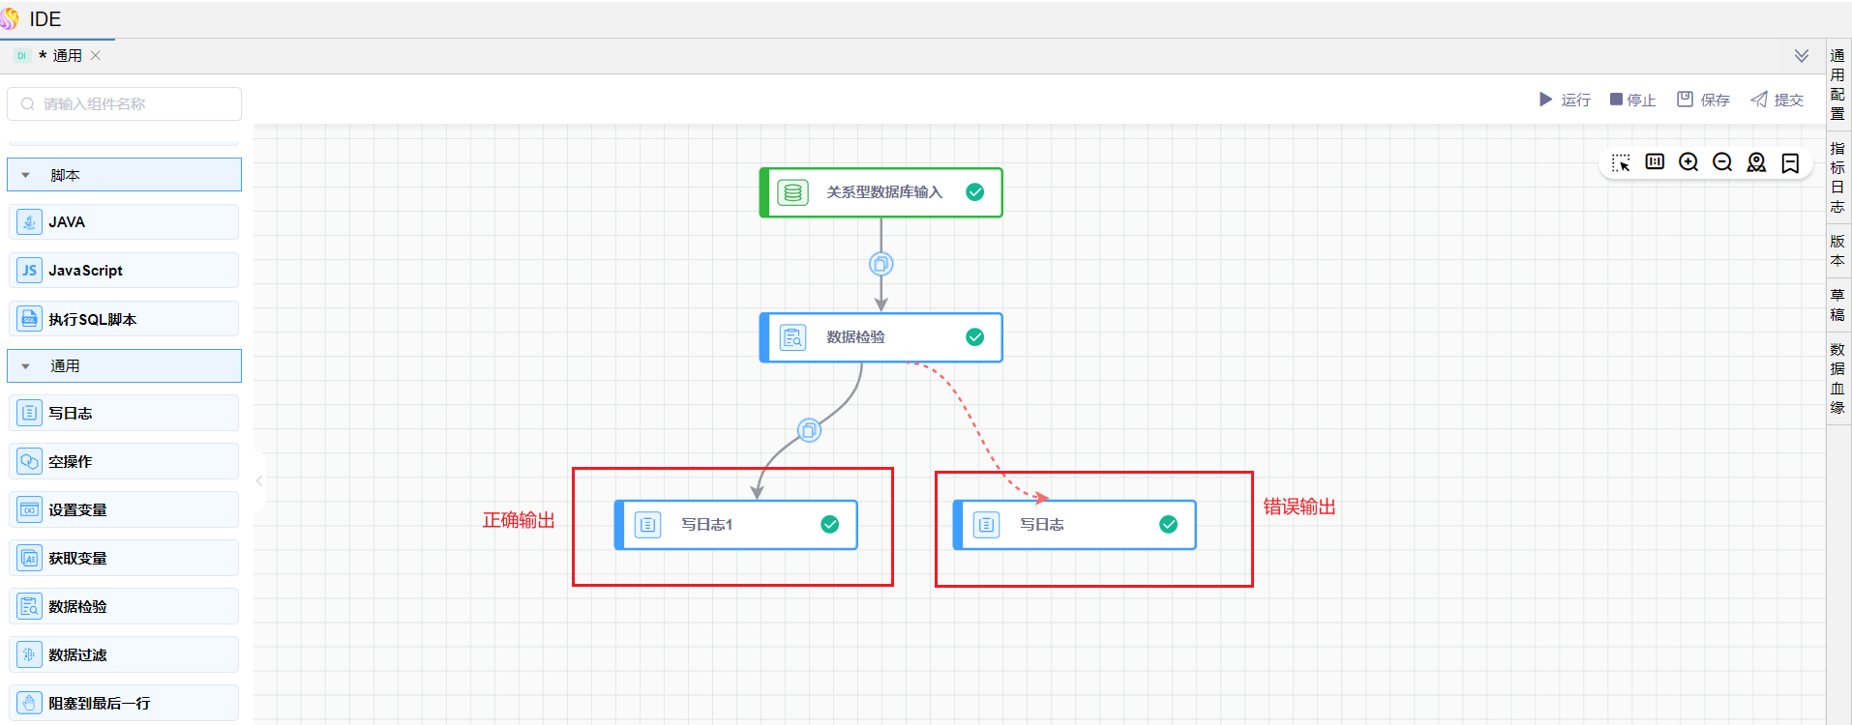Click the bookmark icon in canvas toolbar

(1790, 162)
